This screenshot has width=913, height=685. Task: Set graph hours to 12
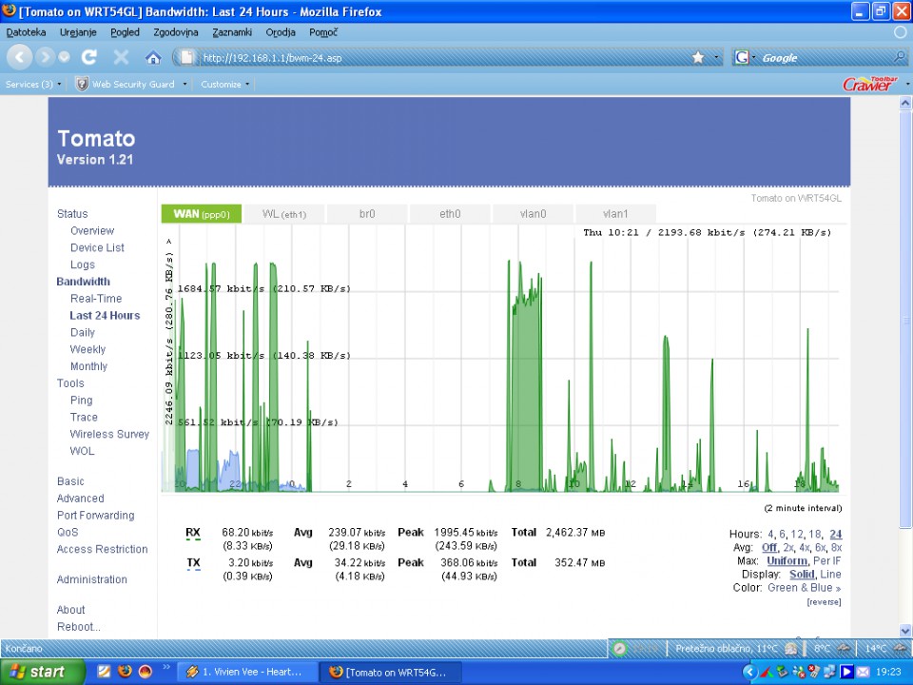[797, 534]
